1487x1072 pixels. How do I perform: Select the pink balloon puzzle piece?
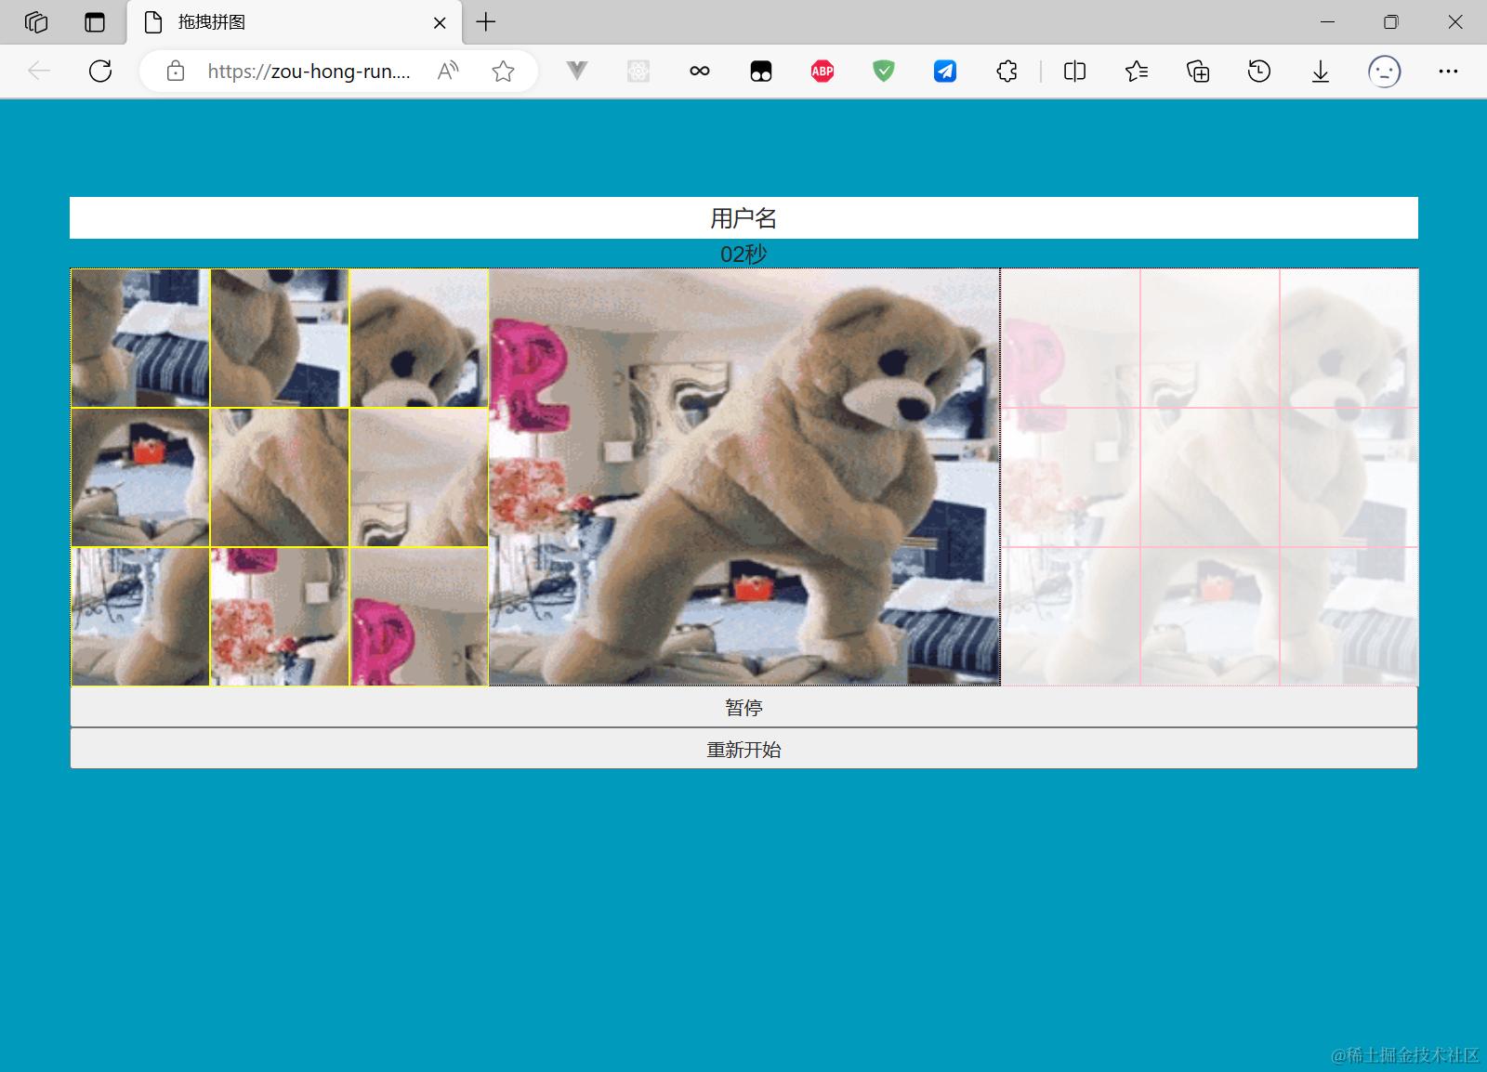click(419, 617)
